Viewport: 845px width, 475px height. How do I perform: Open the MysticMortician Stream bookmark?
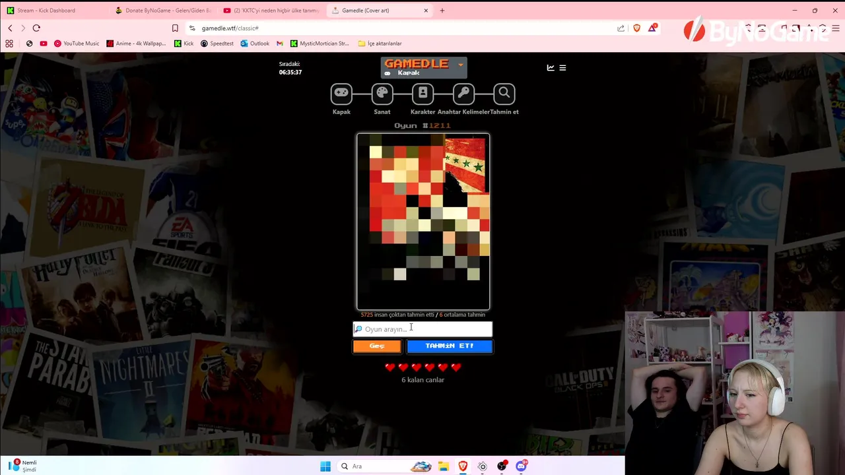pyautogui.click(x=320, y=44)
